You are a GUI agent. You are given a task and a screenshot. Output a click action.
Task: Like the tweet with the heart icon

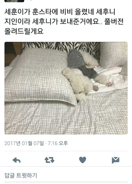82,160
